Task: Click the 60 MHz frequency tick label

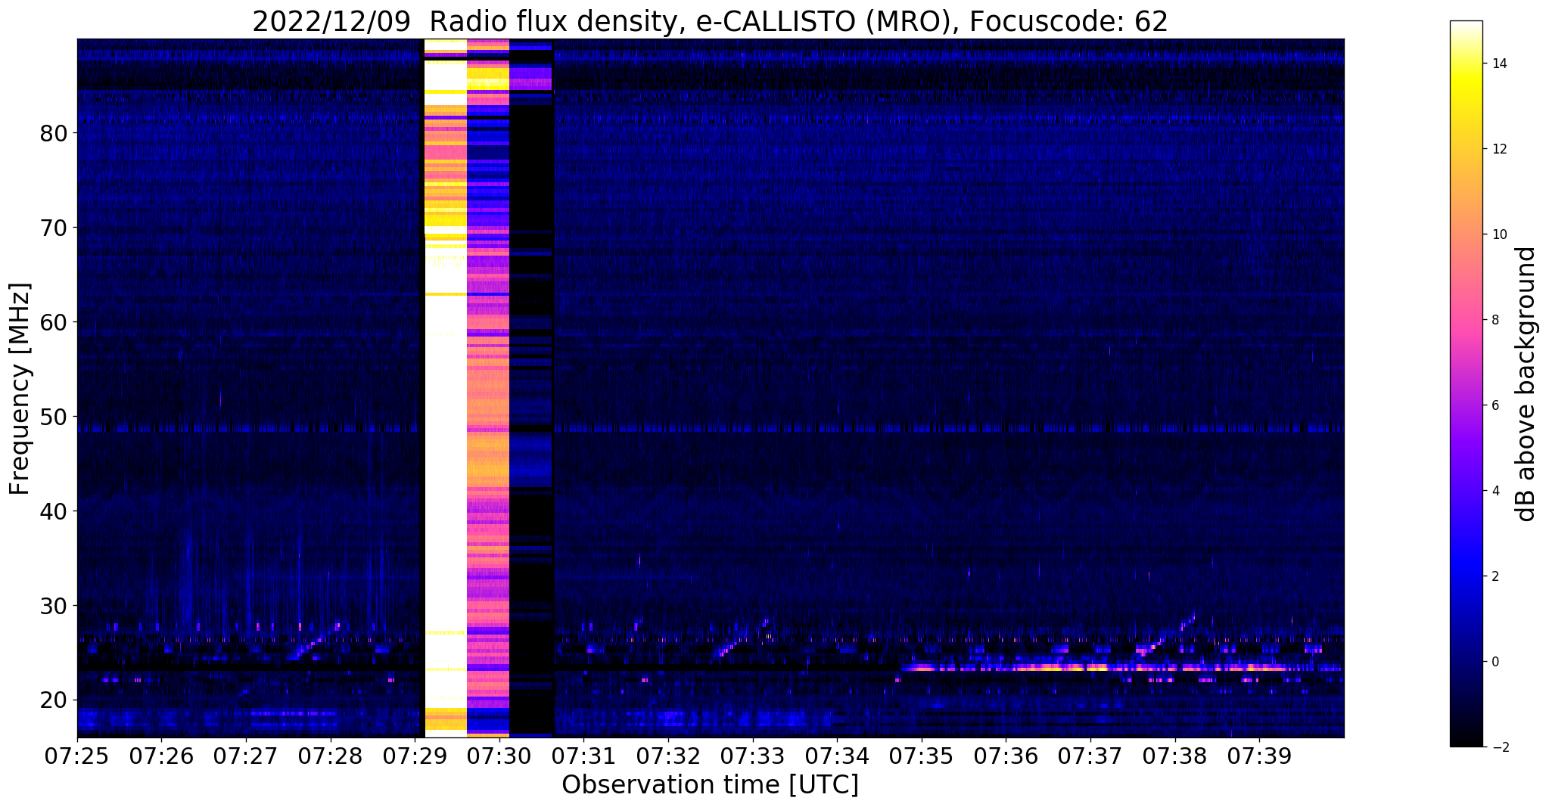Action: click(x=54, y=322)
